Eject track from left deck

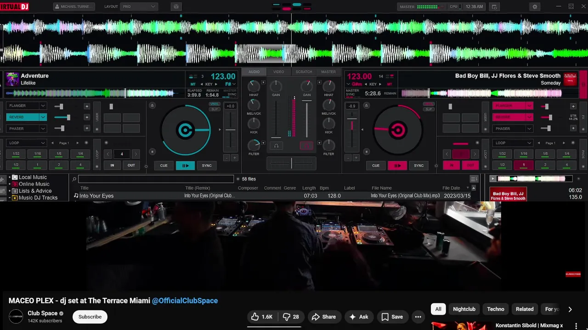(x=153, y=105)
